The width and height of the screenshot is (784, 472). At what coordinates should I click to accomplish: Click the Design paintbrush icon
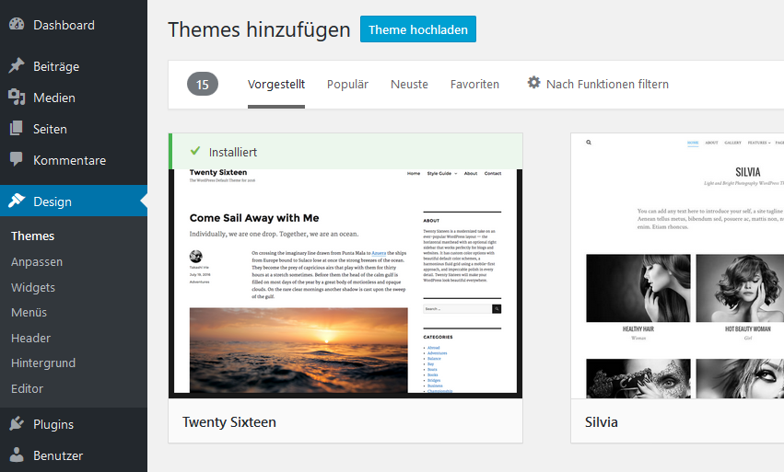17,201
